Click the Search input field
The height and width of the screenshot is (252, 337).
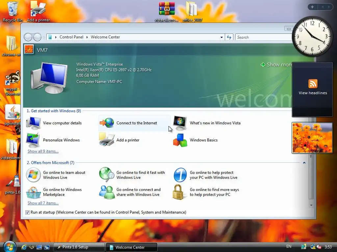[264, 37]
